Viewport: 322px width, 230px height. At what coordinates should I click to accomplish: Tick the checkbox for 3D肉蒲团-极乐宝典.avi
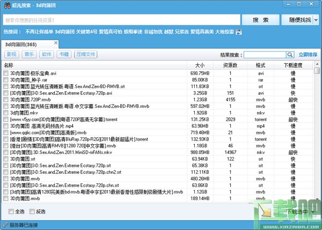pyautogui.click(x=6, y=73)
